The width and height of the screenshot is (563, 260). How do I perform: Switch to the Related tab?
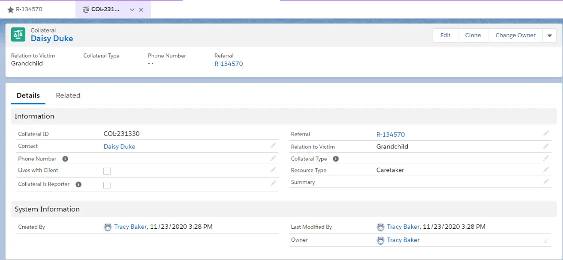click(68, 95)
